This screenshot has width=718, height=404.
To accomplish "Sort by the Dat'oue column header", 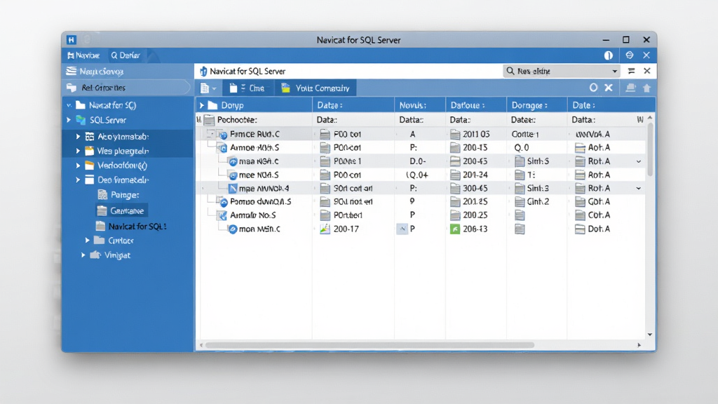I will coord(476,105).
